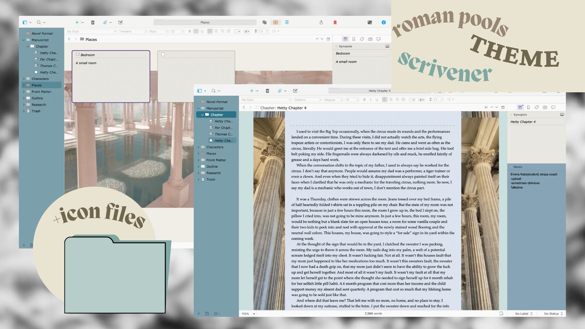The image size is (585, 329).
Task: Open the Palatino font family dropdown
Action: tap(308, 100)
